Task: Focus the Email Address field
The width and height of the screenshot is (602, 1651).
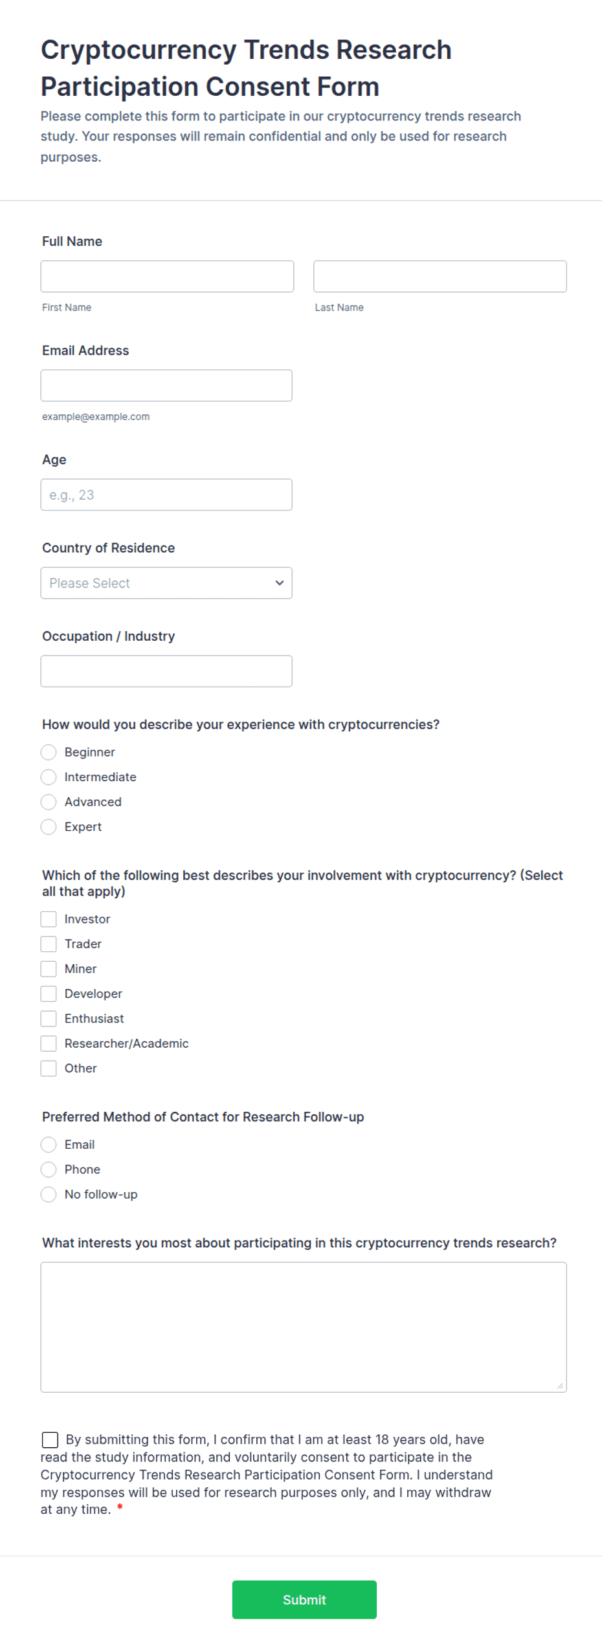Action: [x=166, y=386]
